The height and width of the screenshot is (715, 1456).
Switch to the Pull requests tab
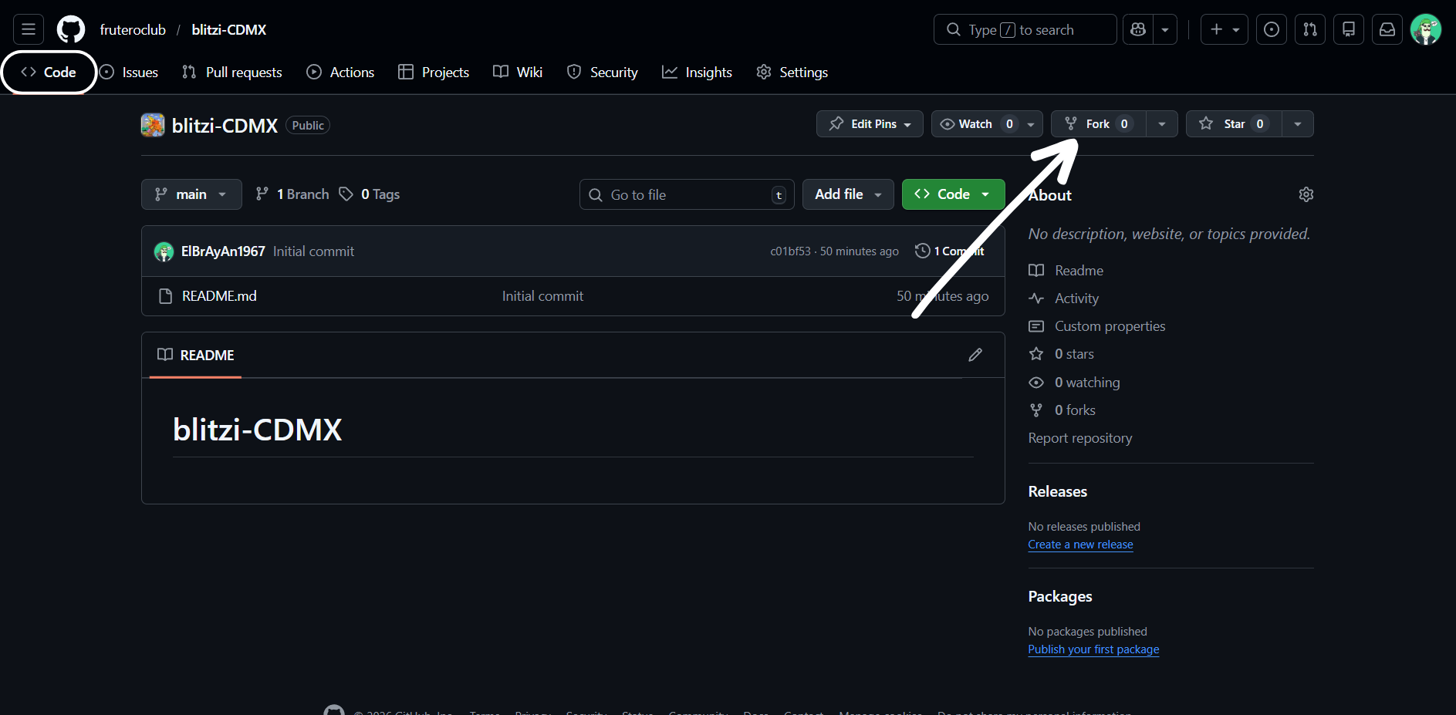click(x=232, y=72)
